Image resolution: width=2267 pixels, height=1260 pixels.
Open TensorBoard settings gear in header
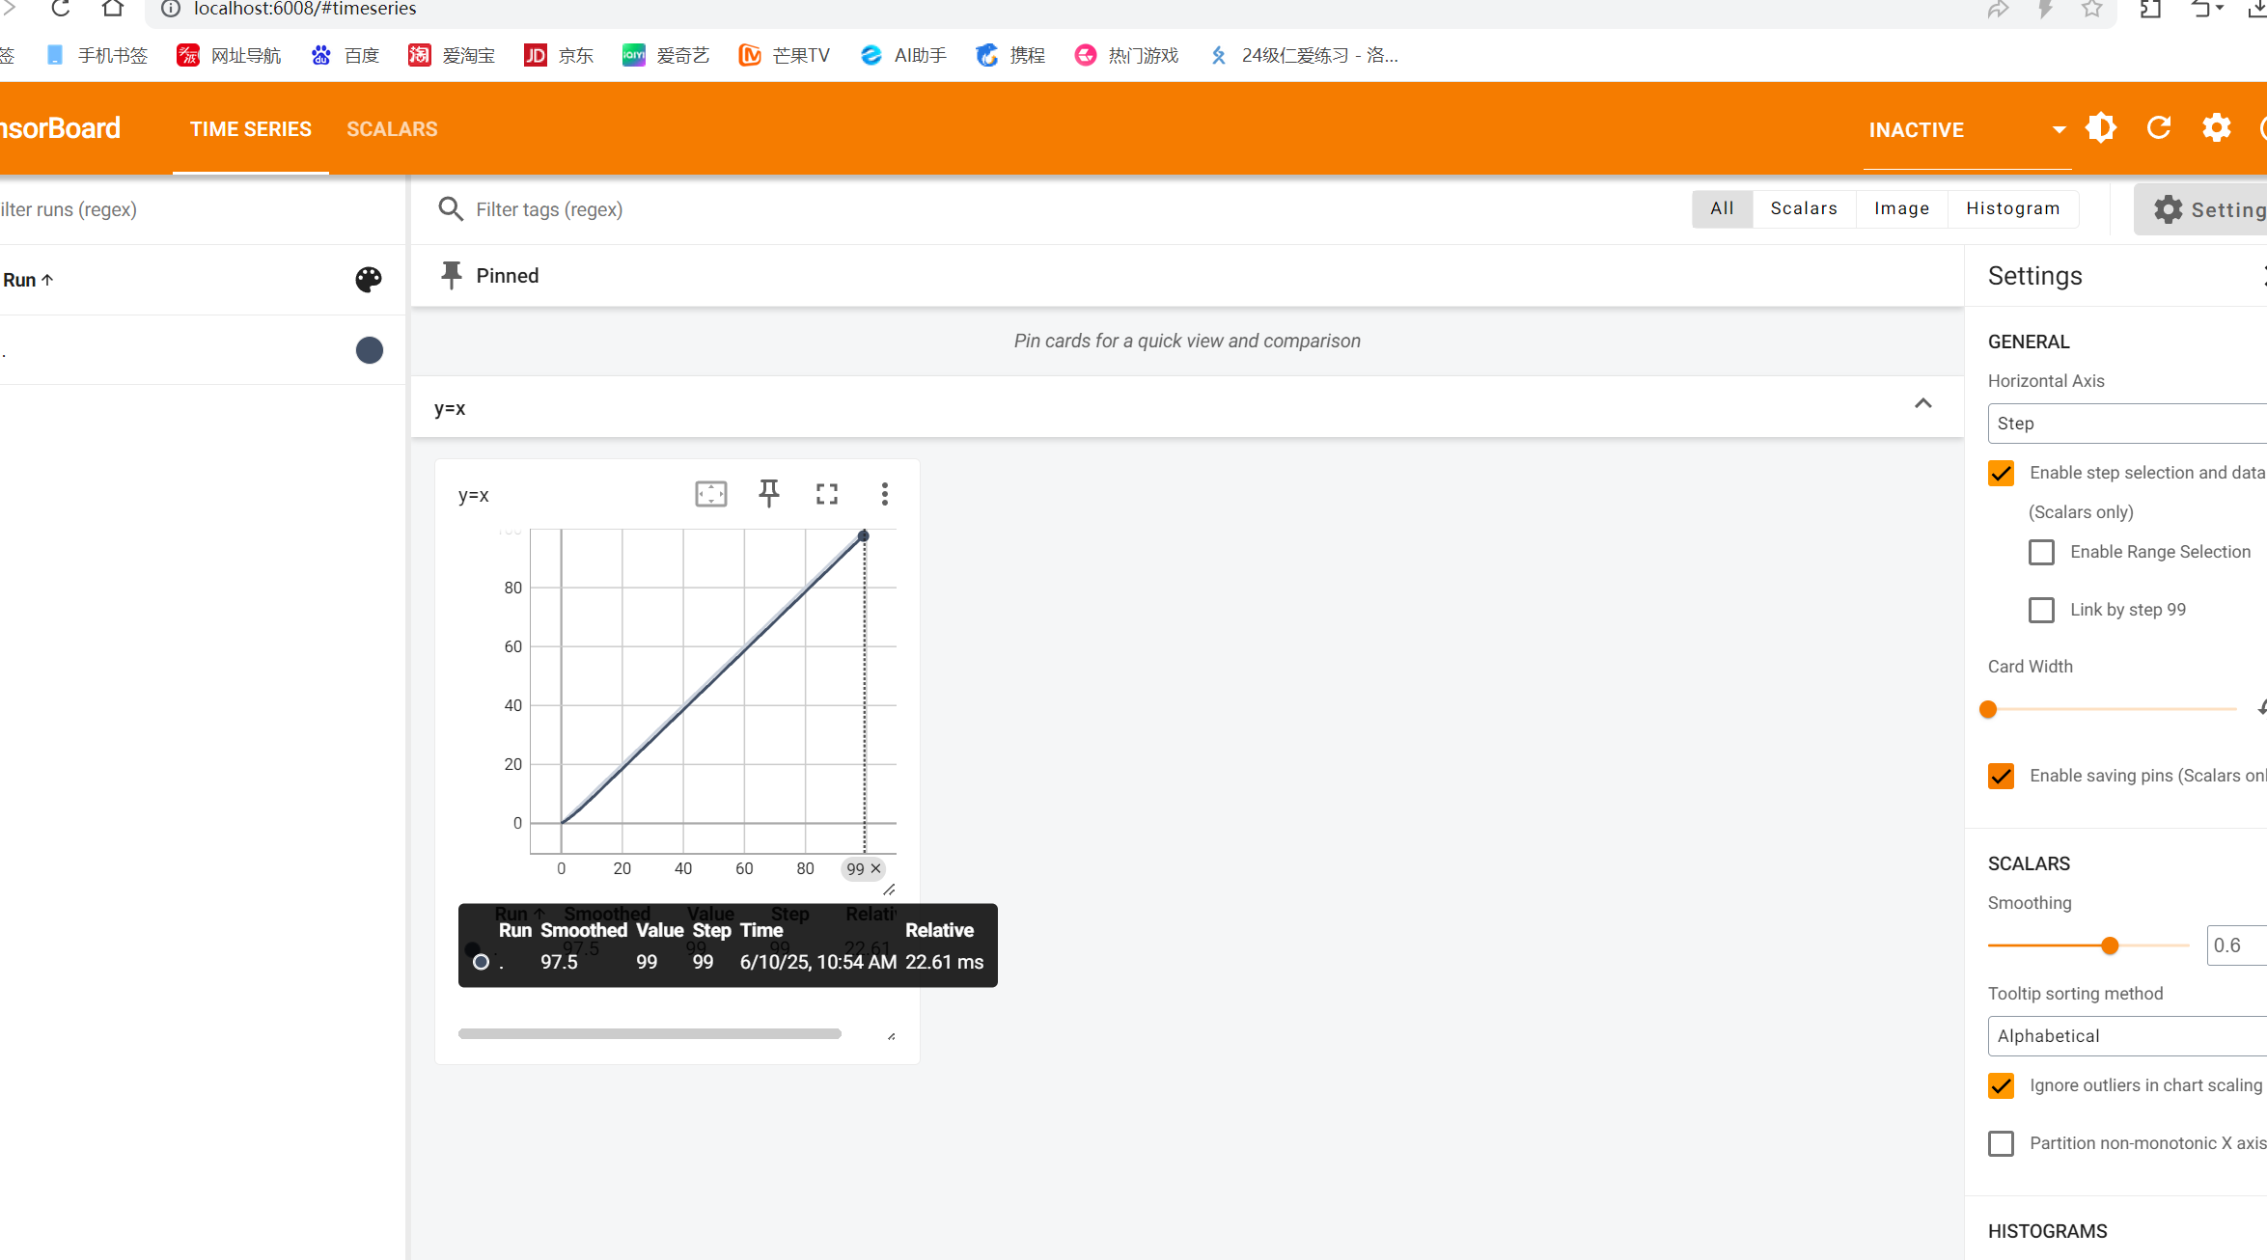pyautogui.click(x=2217, y=128)
